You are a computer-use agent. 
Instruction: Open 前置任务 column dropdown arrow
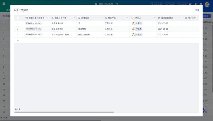[101, 18]
